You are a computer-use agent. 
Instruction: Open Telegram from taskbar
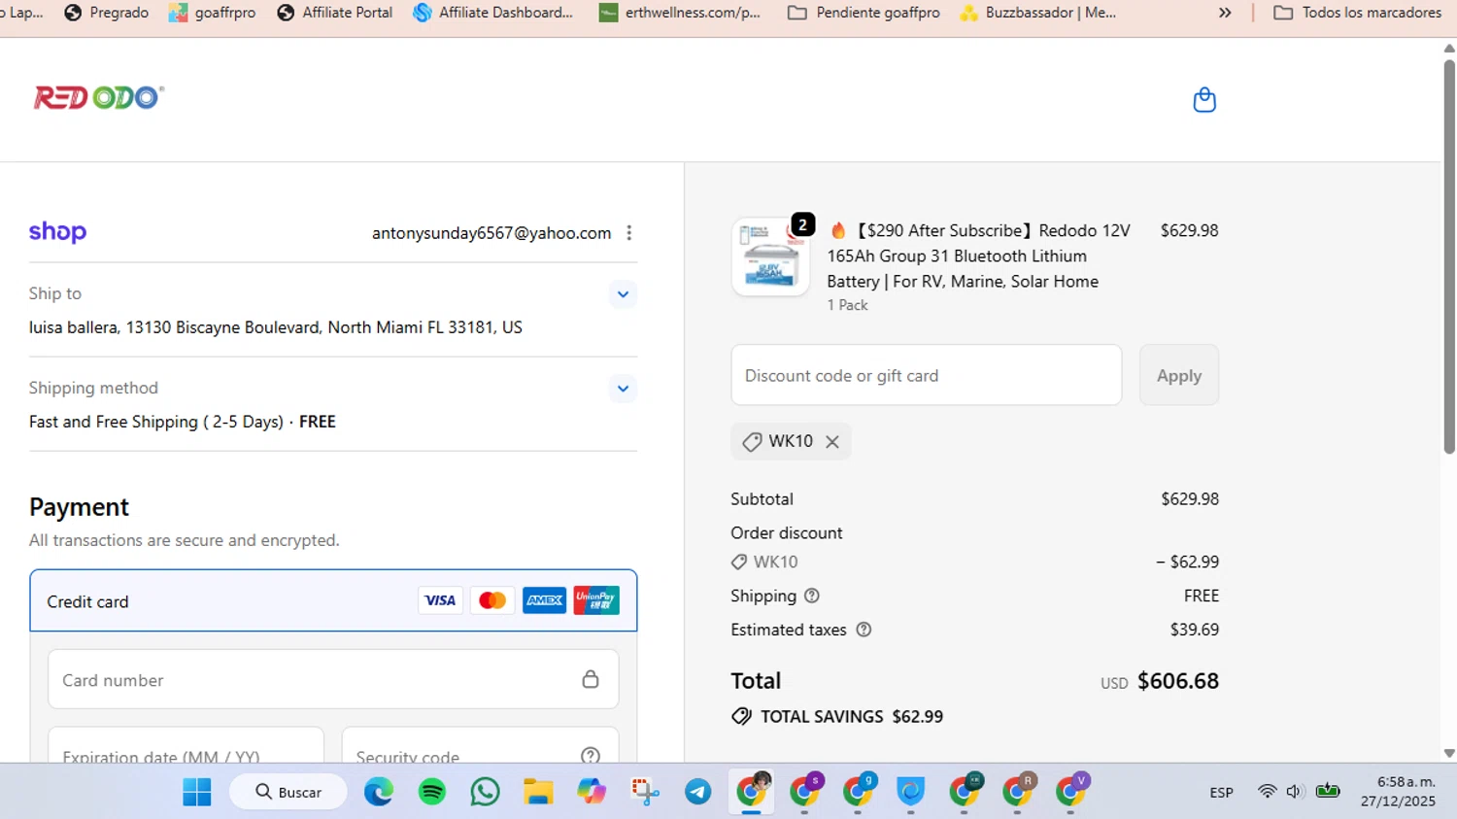698,793
